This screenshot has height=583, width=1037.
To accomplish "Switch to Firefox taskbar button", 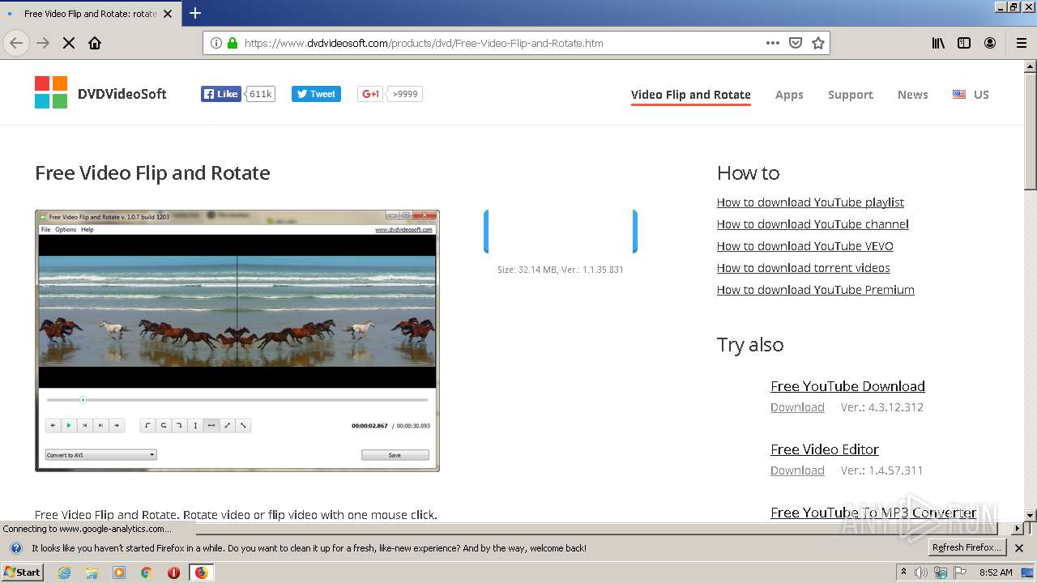I will click(x=201, y=572).
